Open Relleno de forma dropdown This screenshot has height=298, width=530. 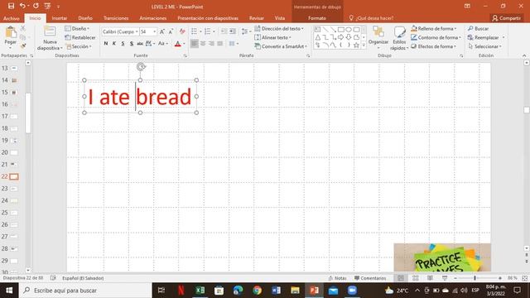pos(434,29)
